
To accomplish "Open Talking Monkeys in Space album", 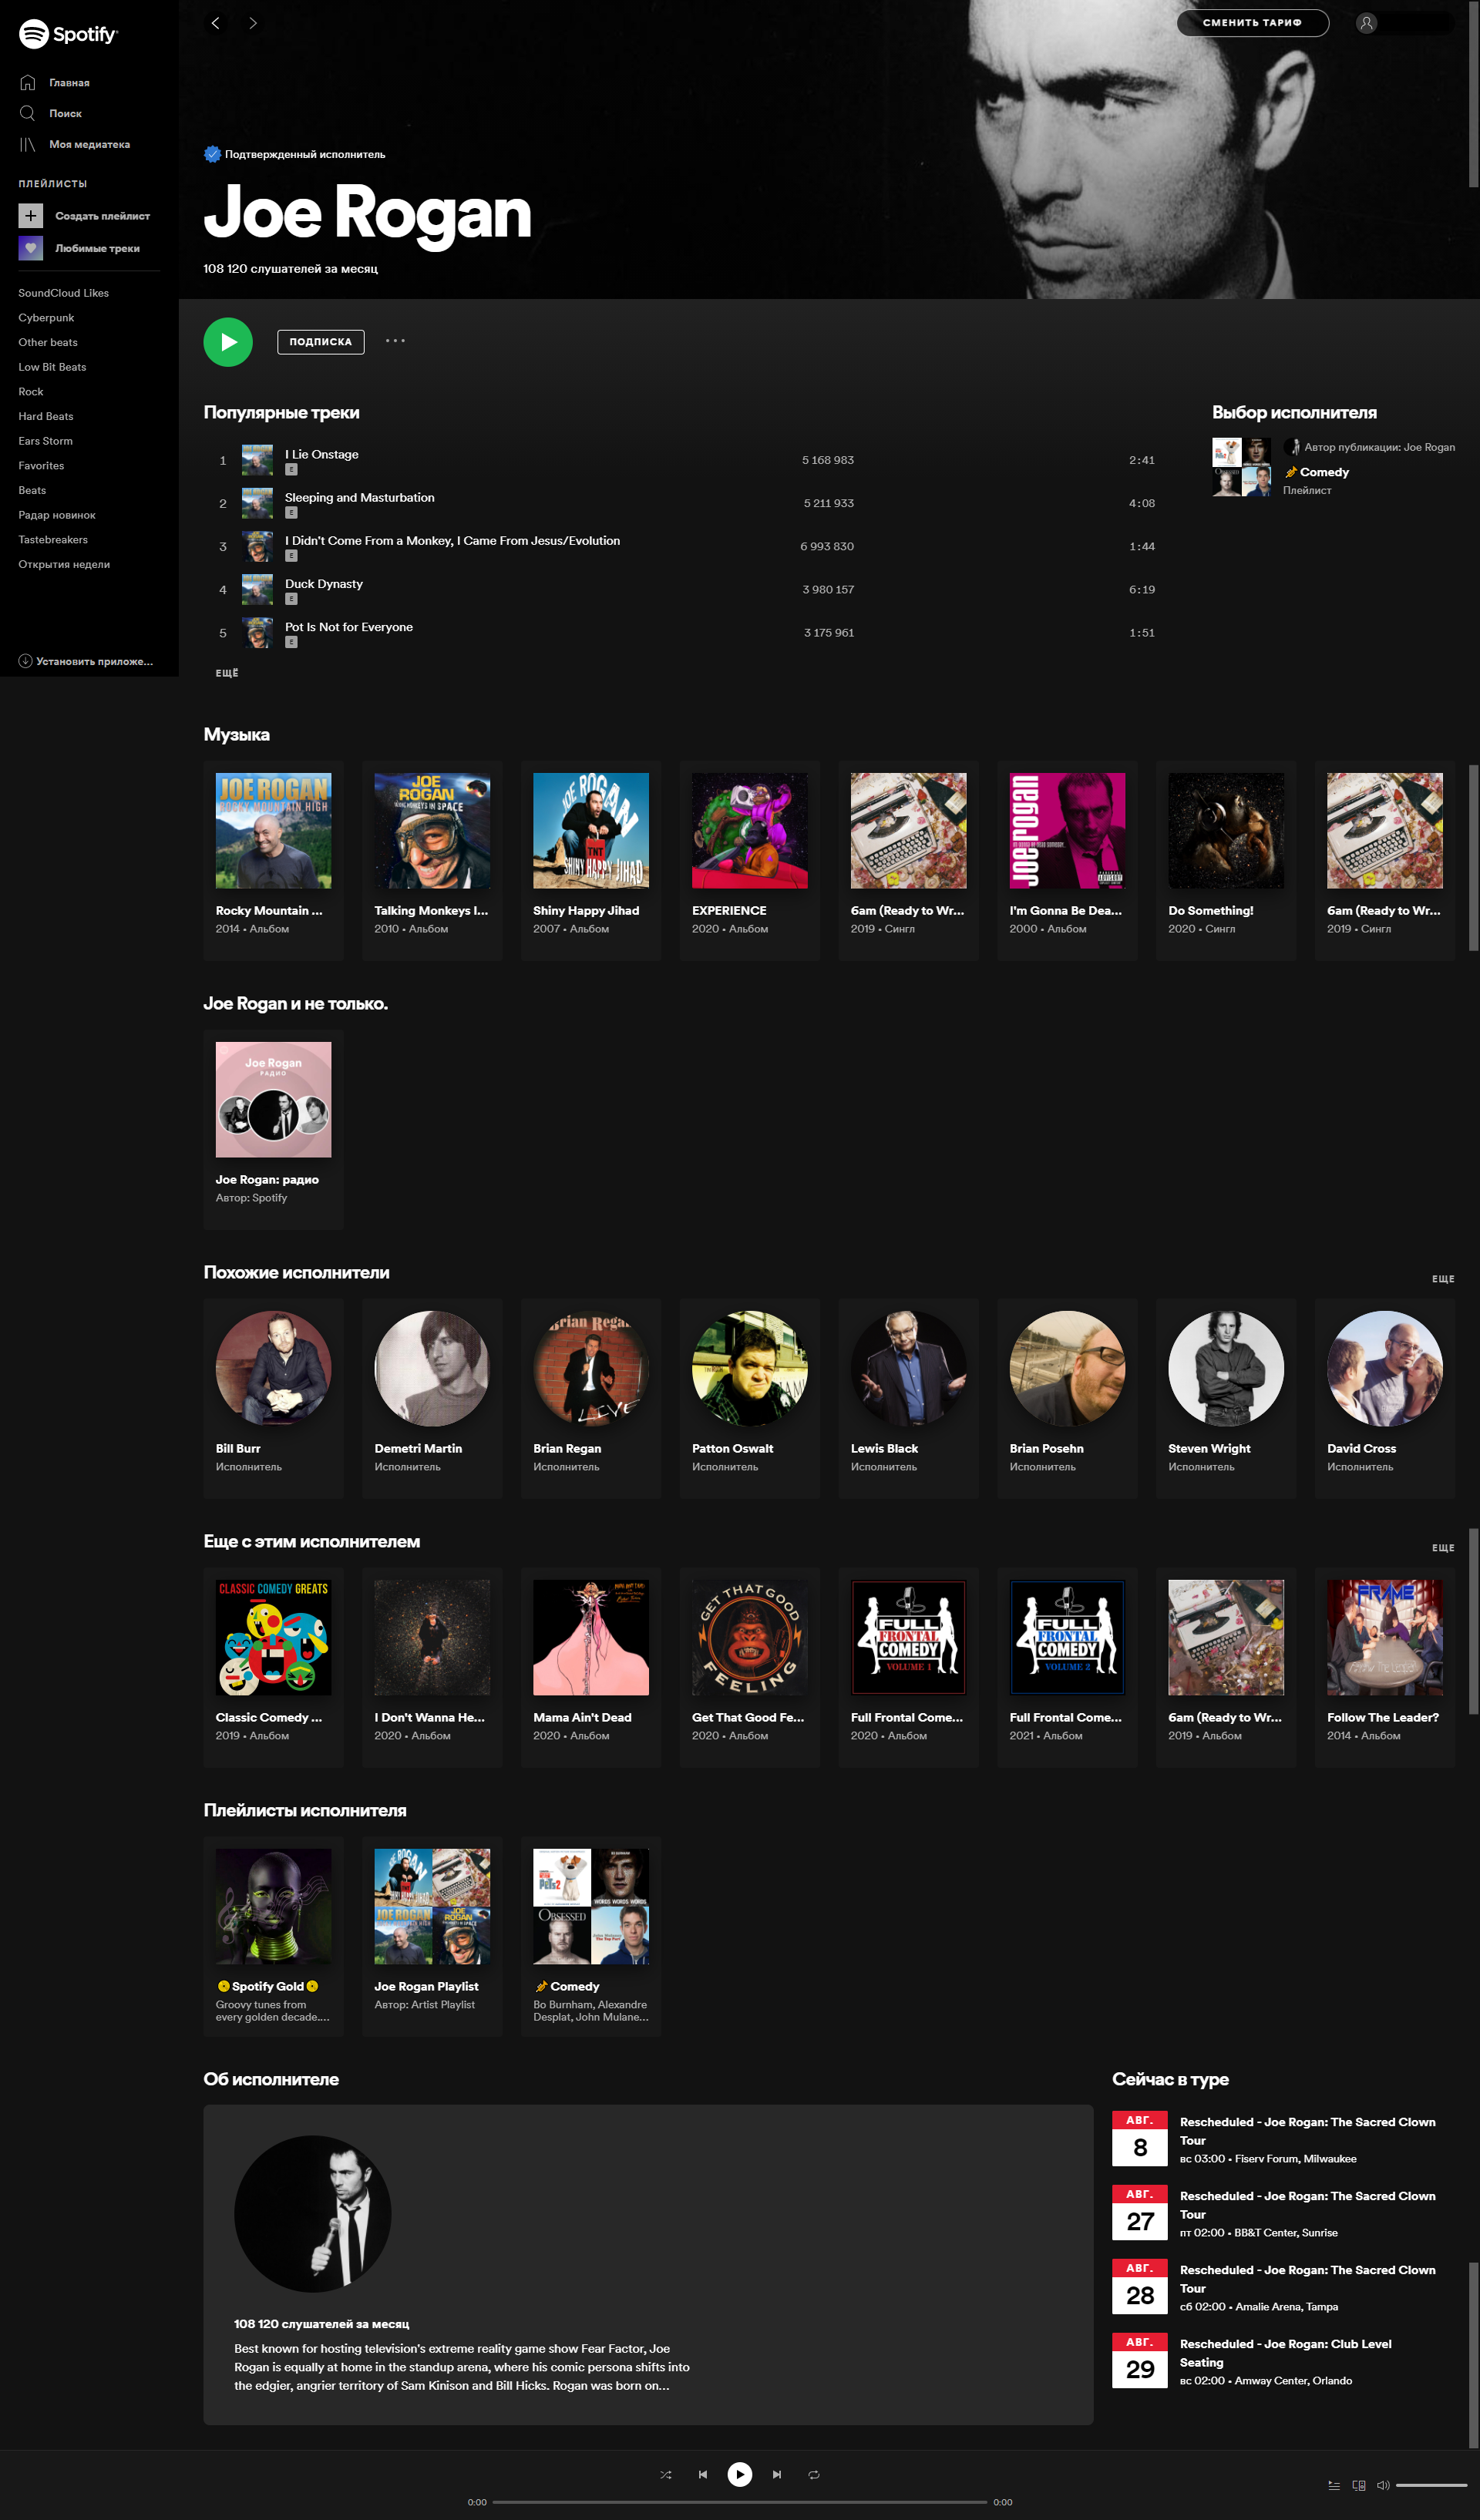I will coord(432,860).
